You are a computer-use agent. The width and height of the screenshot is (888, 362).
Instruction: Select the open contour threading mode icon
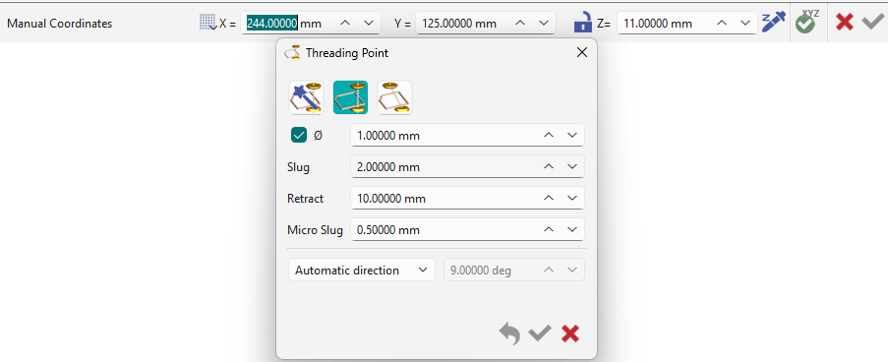394,96
